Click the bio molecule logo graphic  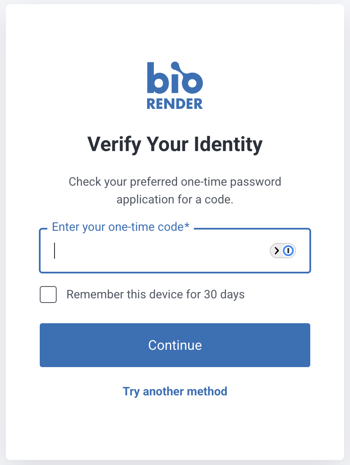(175, 78)
